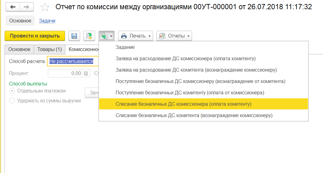Viewport: 323px width, 173px height.
Task: Add document to favorites with star icon
Action: point(45,7)
